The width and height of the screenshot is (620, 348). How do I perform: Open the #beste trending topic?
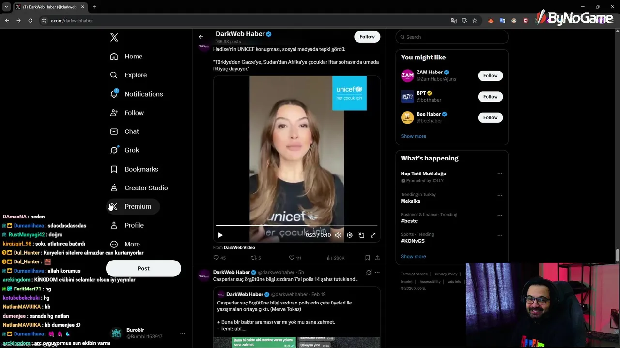click(409, 221)
